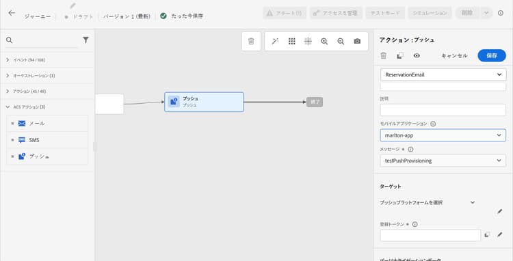The image size is (513, 261).
Task: Click the バージョン 1 (最新) label
Action: [127, 16]
